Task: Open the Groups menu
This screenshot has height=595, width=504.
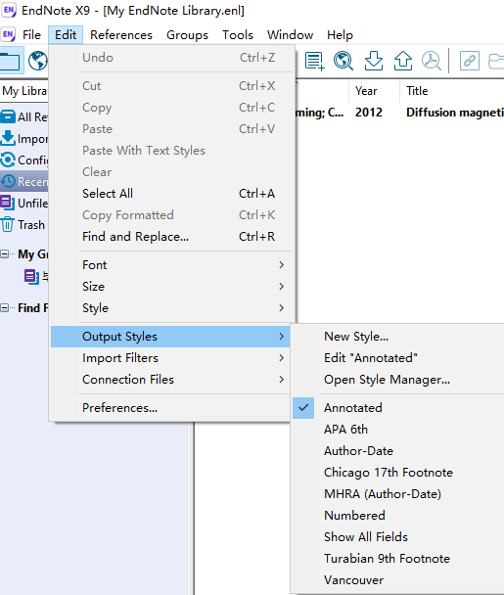Action: [187, 35]
